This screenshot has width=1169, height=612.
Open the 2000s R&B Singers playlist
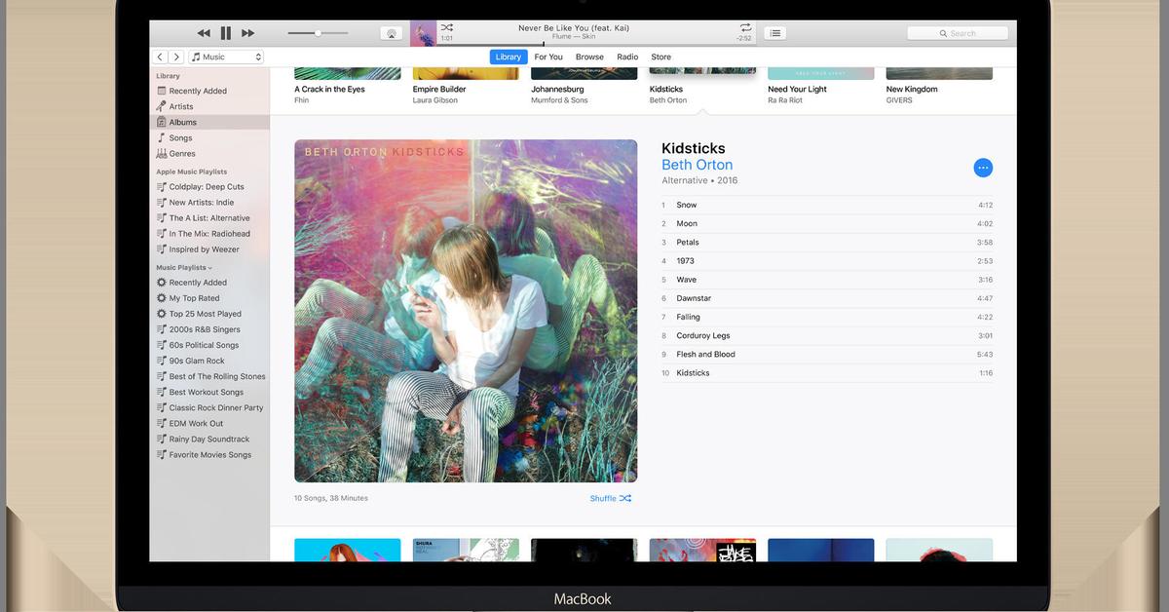point(209,329)
